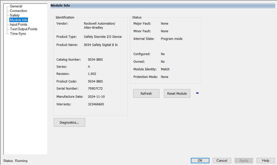Click the Series value A

point(89,67)
